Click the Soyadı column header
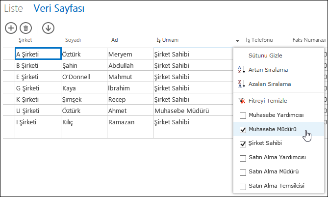328x197 pixels. coord(73,40)
